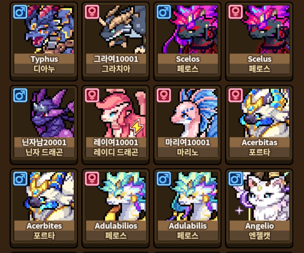Pick the Angelio white cat portrait
304x253 pixels.
260,196
